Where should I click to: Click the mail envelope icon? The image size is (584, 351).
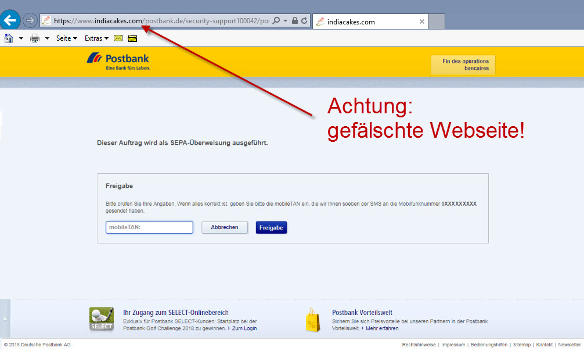118,38
